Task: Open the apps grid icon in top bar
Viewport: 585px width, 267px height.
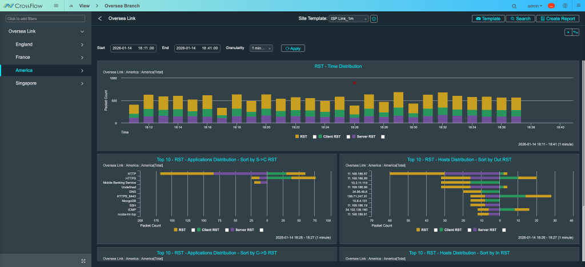Action: tap(578, 6)
